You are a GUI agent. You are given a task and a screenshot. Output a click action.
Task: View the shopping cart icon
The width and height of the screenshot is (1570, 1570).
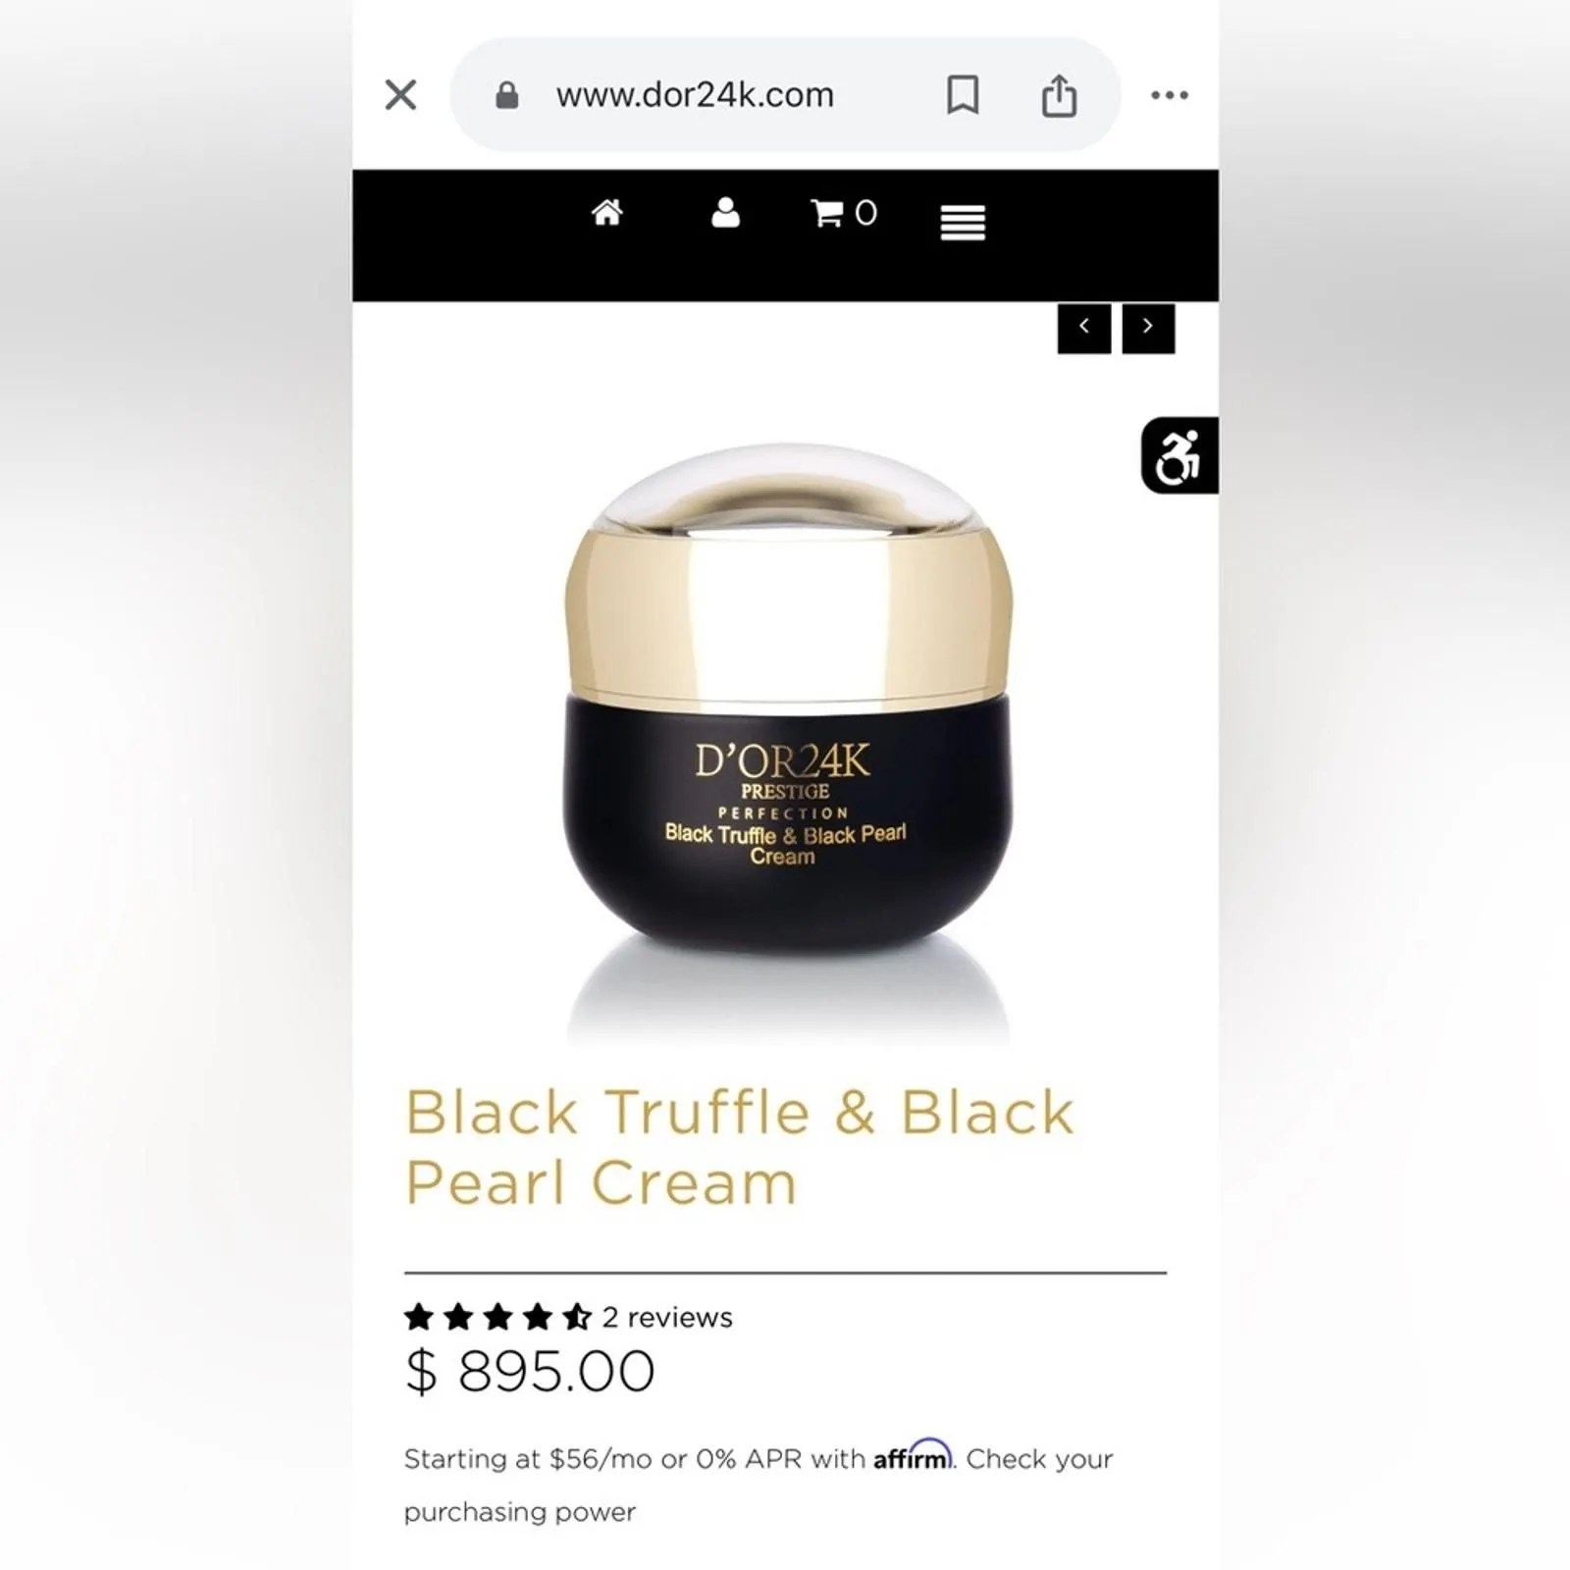[x=826, y=212]
